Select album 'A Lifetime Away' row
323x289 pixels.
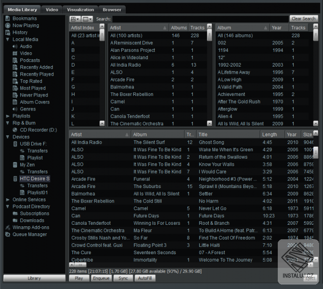(x=262, y=72)
